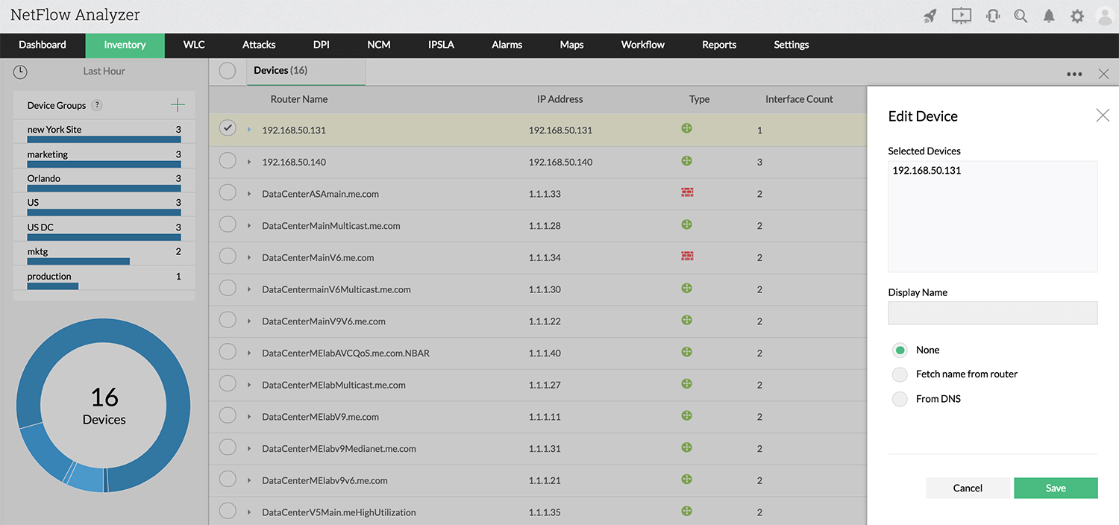Toggle the select-all devices checkbox

pyautogui.click(x=228, y=71)
